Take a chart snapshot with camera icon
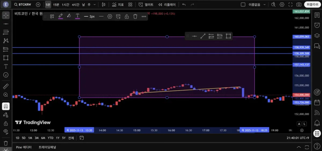This screenshot has width=322, height=151. pos(299,5)
